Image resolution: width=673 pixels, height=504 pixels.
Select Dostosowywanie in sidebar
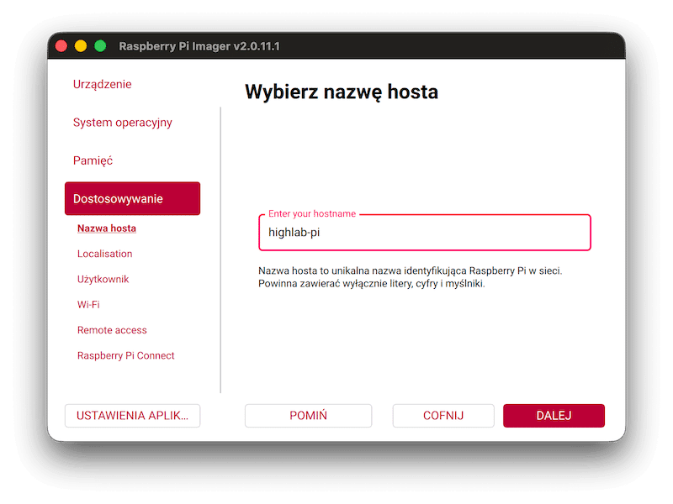tap(132, 198)
